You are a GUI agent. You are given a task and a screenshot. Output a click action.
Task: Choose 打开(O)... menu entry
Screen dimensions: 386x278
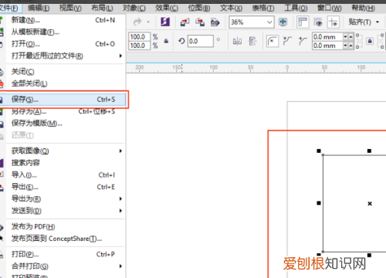coord(63,44)
